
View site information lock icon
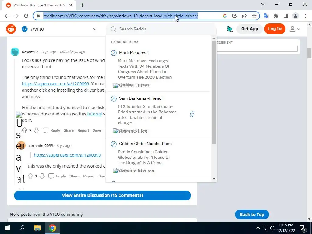pyautogui.click(x=38, y=16)
